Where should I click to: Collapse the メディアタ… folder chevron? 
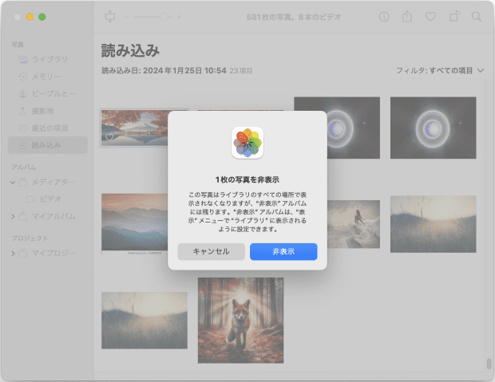13,182
